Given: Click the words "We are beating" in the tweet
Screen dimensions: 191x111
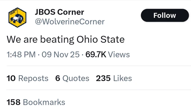Looking at the screenshot, I should click(40, 40).
